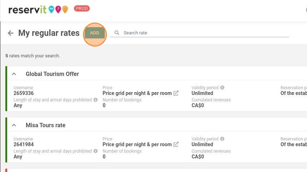
Task: Click the back arrow beside My regular rates
Action: click(11, 33)
